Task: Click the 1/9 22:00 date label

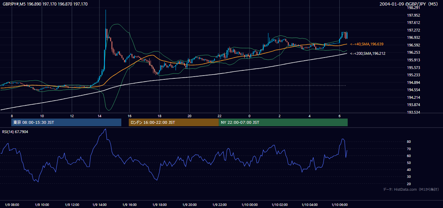Action: [220, 205]
